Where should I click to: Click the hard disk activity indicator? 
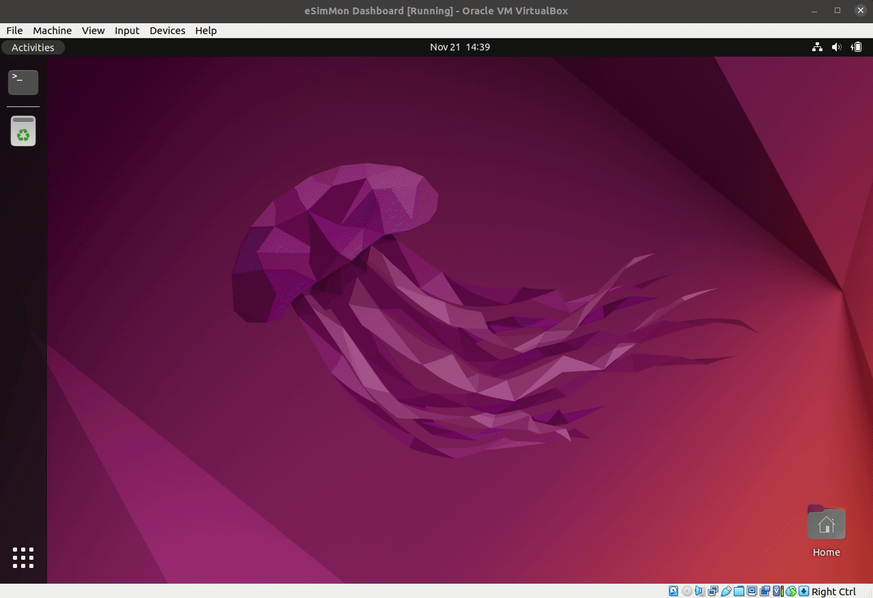(673, 591)
